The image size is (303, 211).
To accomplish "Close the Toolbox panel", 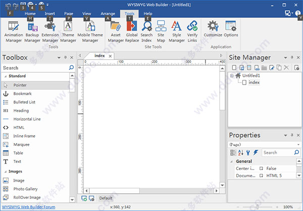I will coord(72,58).
